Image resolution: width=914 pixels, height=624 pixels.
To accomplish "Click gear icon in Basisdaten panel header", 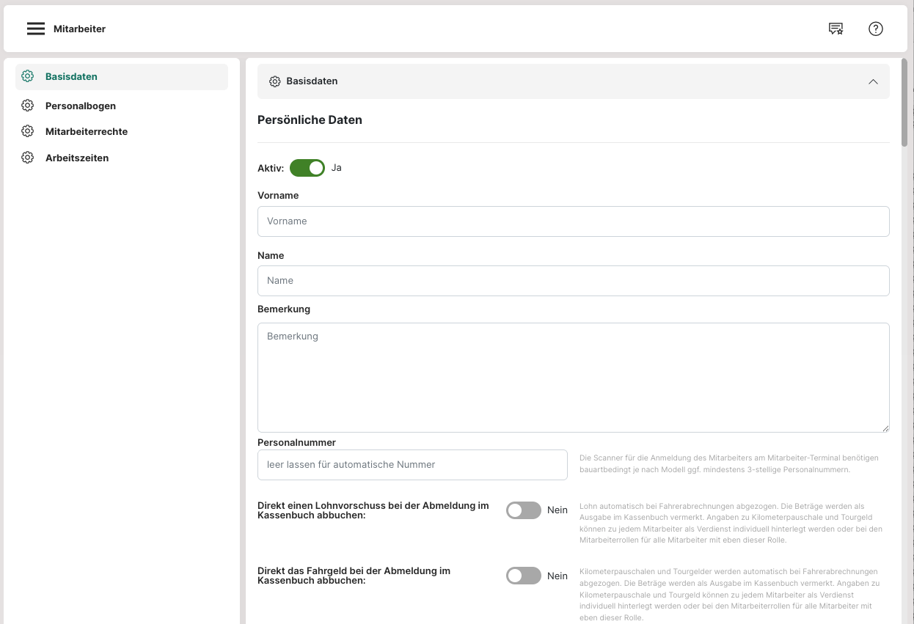I will click(275, 81).
